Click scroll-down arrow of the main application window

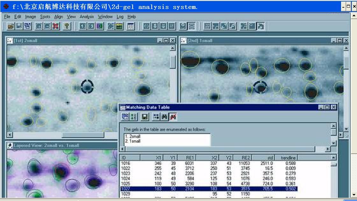tap(354, 195)
